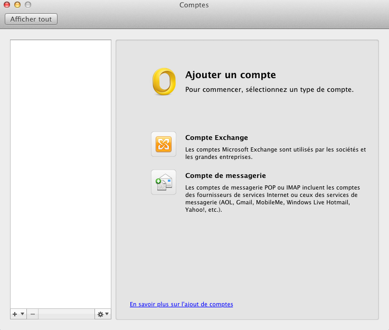Click the yellow Outlook logo icon

click(x=164, y=82)
